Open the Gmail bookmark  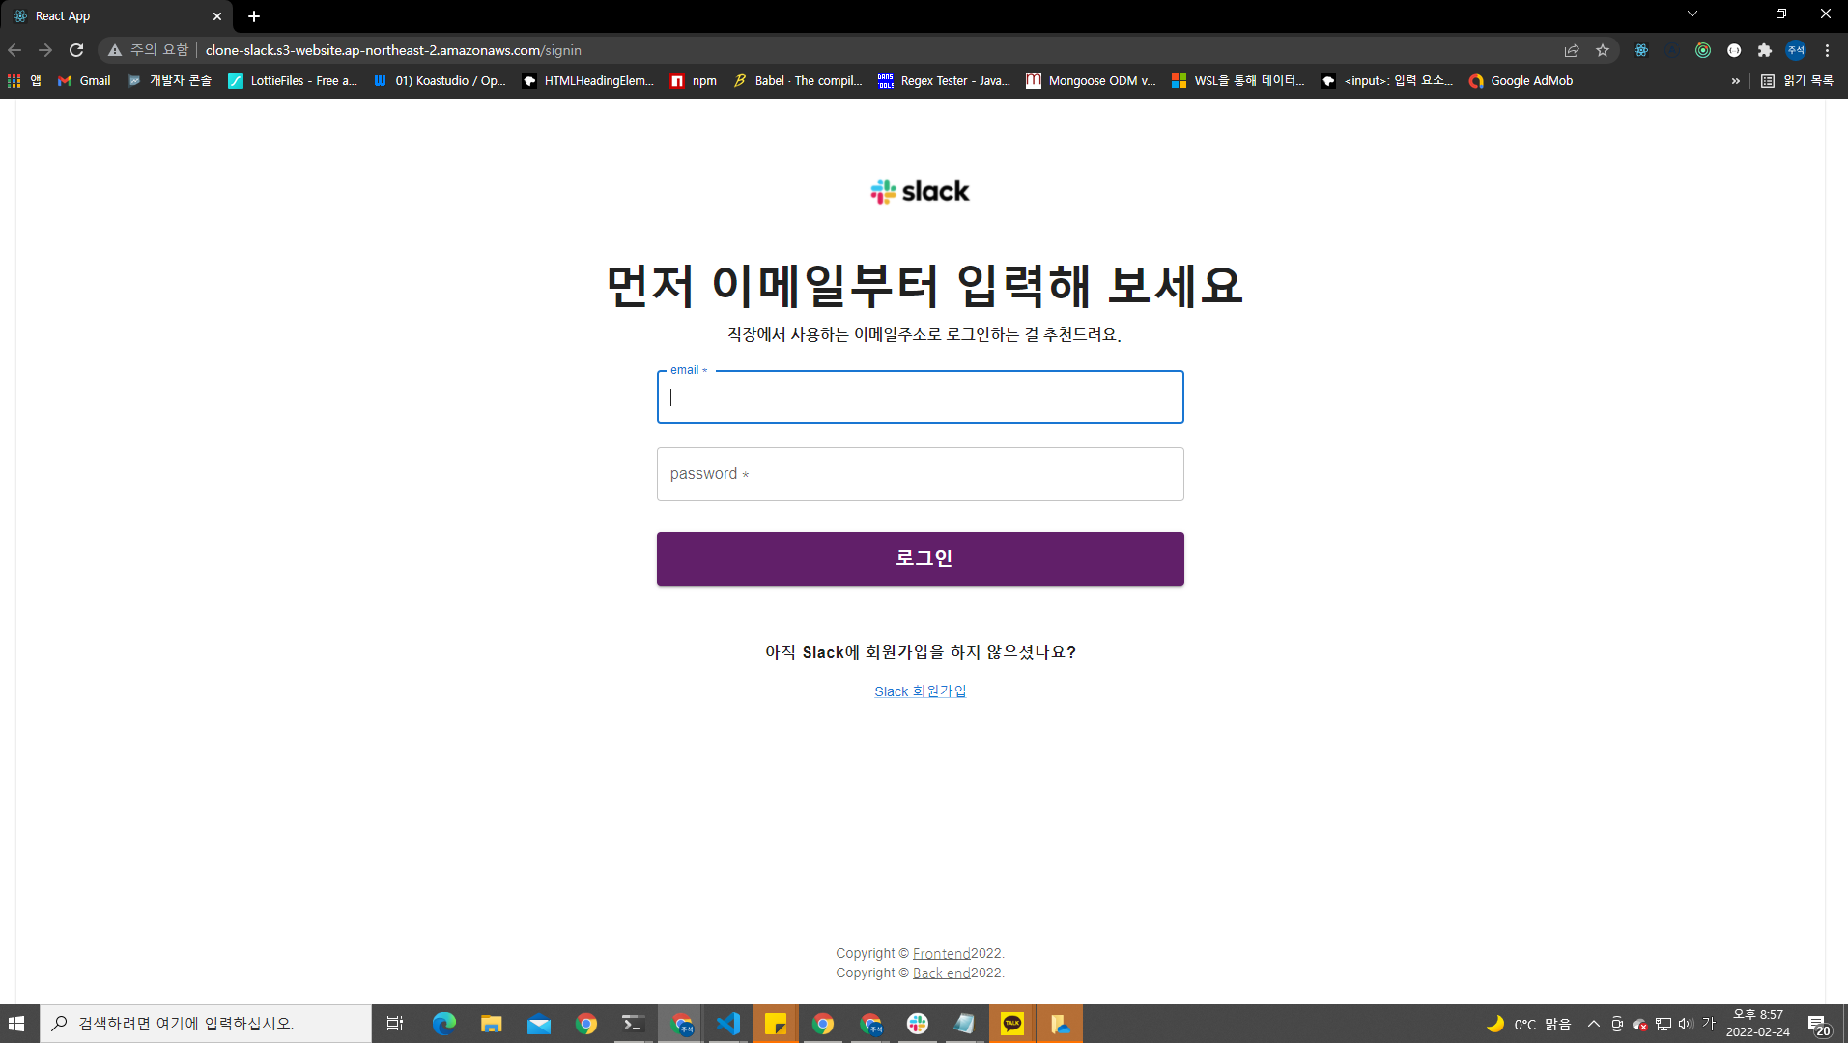point(84,81)
